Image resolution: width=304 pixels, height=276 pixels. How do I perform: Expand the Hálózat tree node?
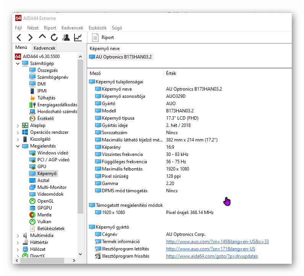point(18,250)
